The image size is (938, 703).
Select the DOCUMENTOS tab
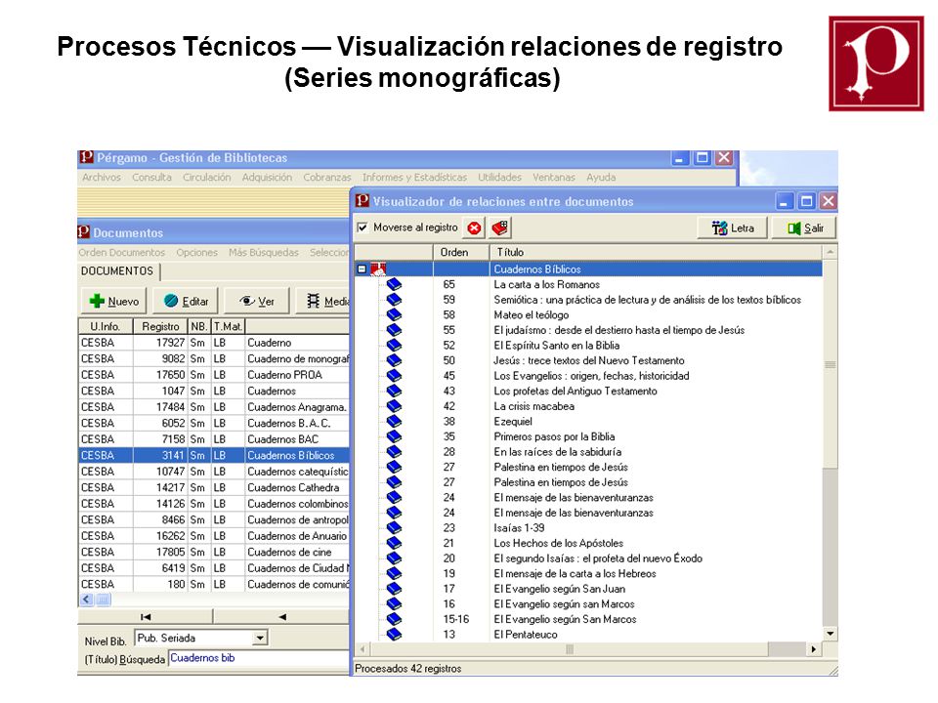tap(117, 271)
